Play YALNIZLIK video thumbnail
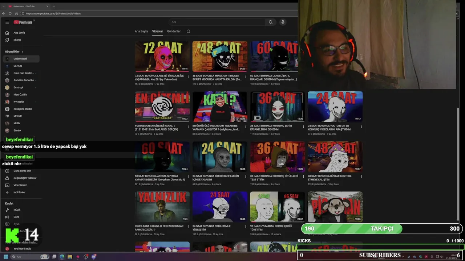The image size is (465, 261). (162, 207)
